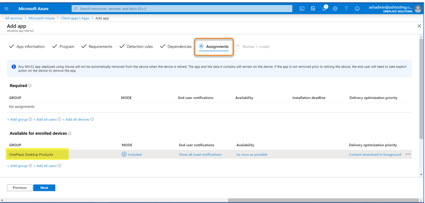Click the blue info banner icon
425x203 pixels.
pyautogui.click(x=14, y=67)
